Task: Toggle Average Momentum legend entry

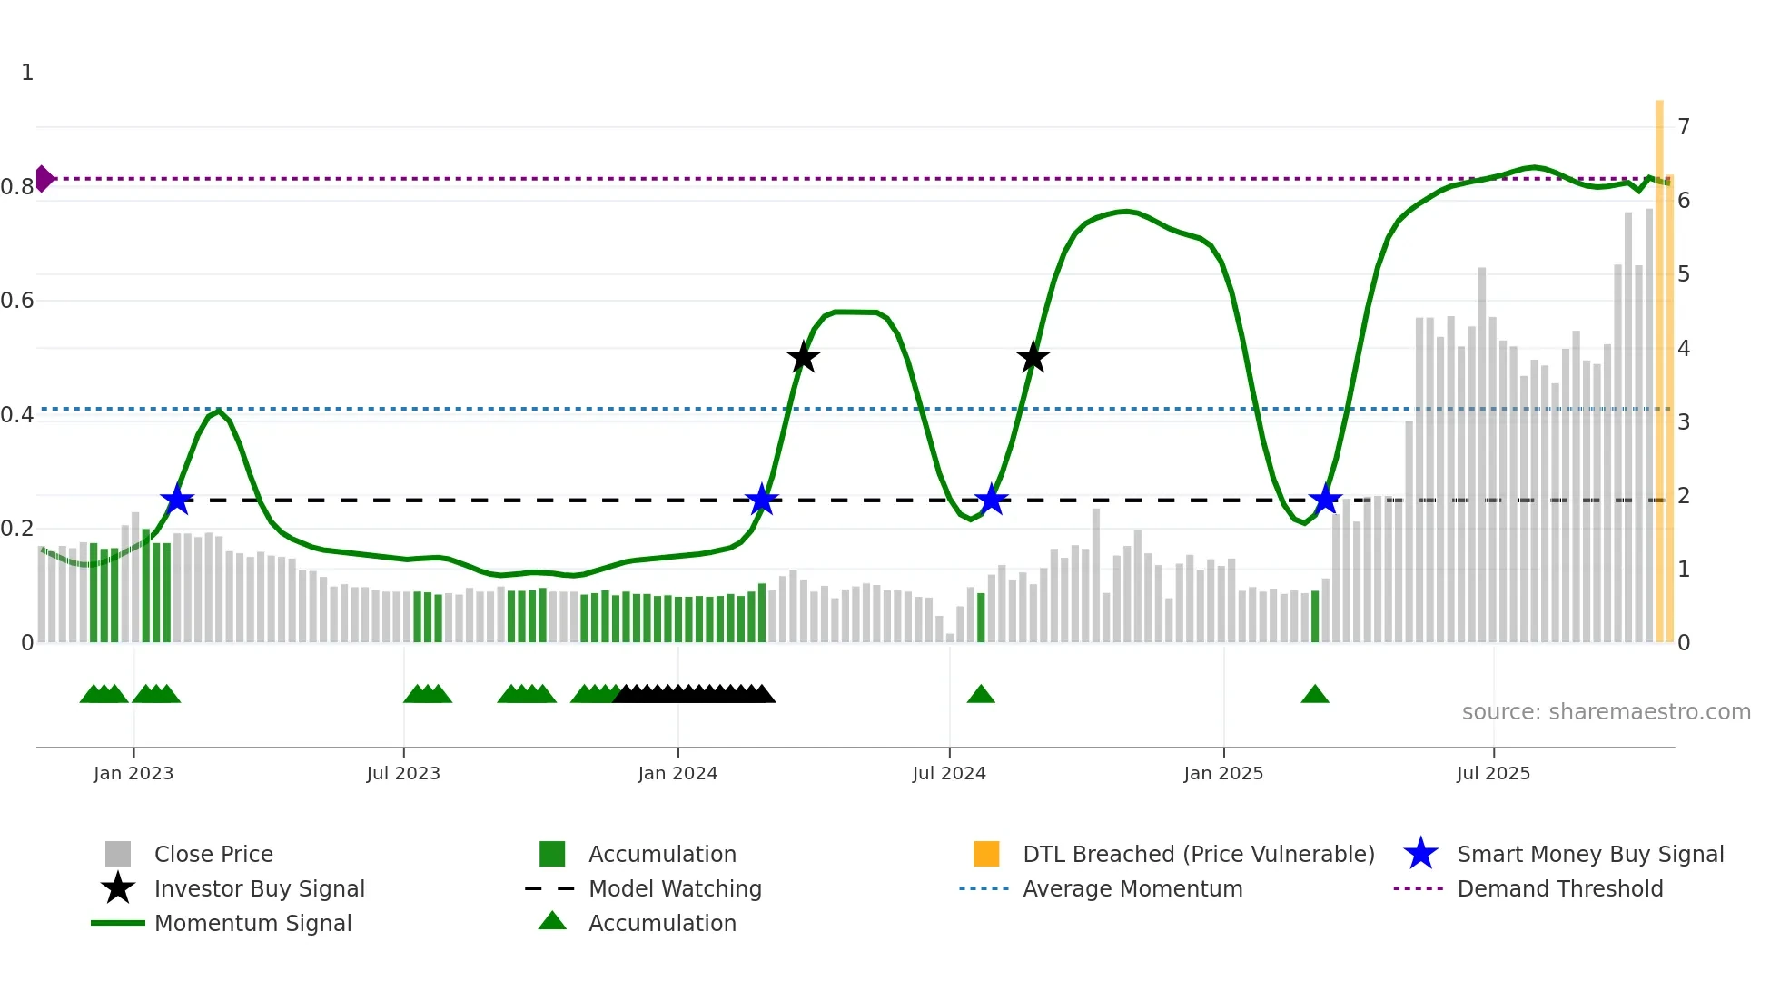Action: pyautogui.click(x=1132, y=888)
